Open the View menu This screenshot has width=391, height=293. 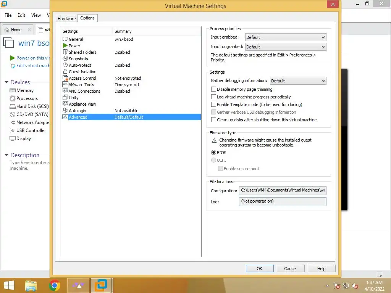[36, 15]
